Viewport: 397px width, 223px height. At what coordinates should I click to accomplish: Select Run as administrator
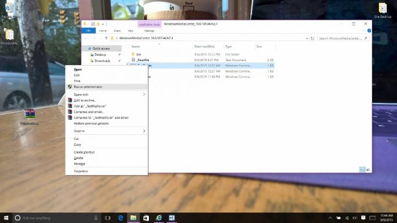pos(106,87)
